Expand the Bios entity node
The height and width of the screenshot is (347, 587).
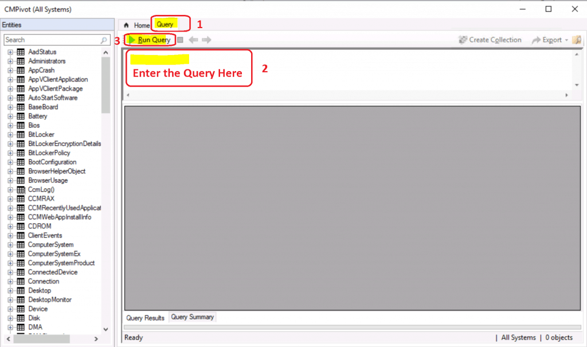pos(10,125)
